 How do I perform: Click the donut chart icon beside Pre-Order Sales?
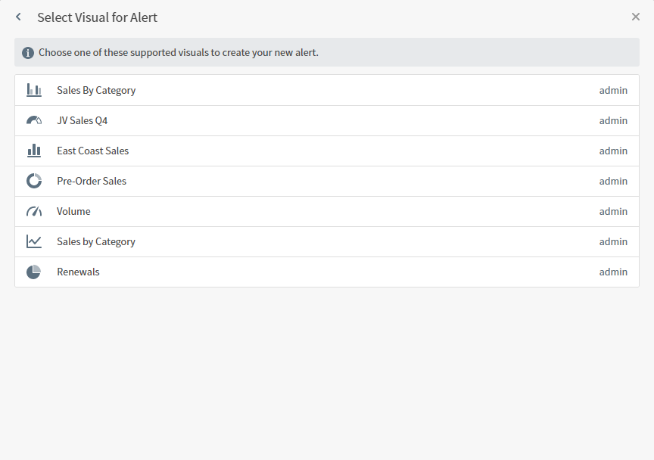[34, 180]
